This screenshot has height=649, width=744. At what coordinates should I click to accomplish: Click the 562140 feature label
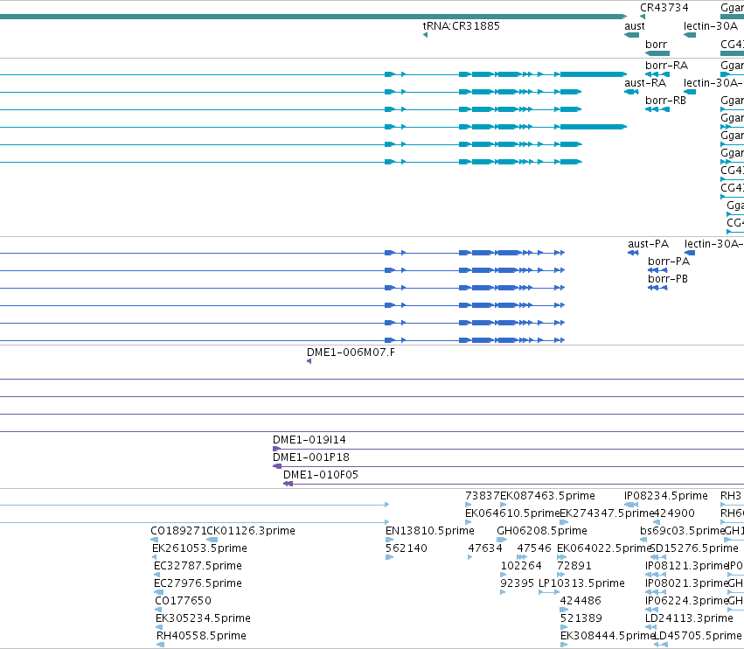[x=407, y=548]
